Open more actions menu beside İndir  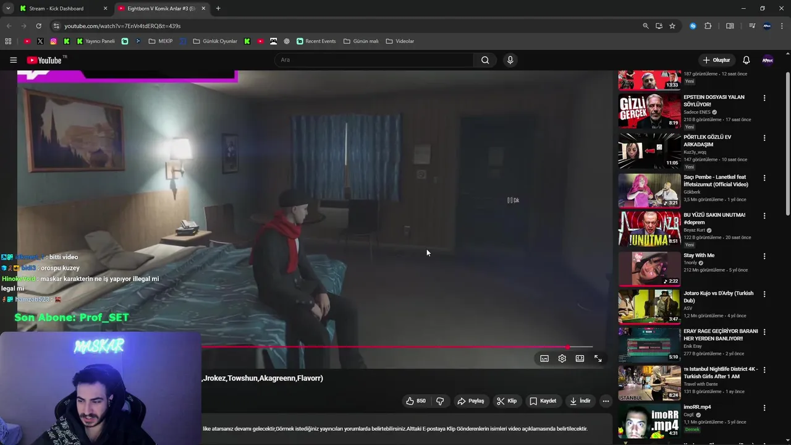tap(606, 401)
